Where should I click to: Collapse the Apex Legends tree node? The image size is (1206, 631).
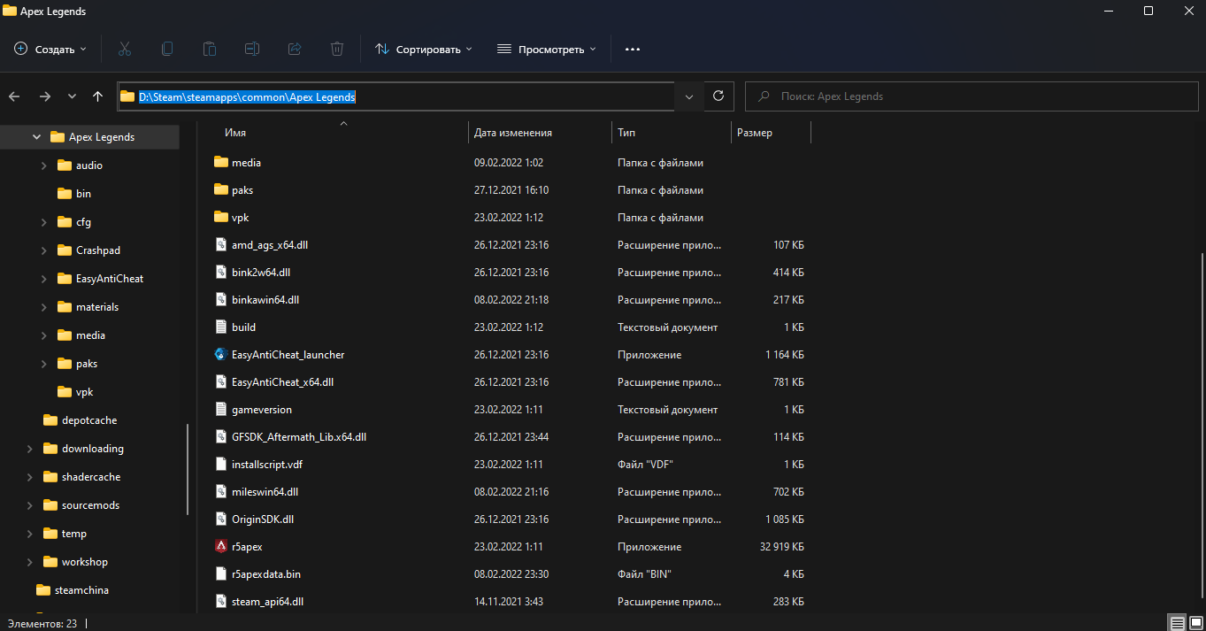click(36, 137)
